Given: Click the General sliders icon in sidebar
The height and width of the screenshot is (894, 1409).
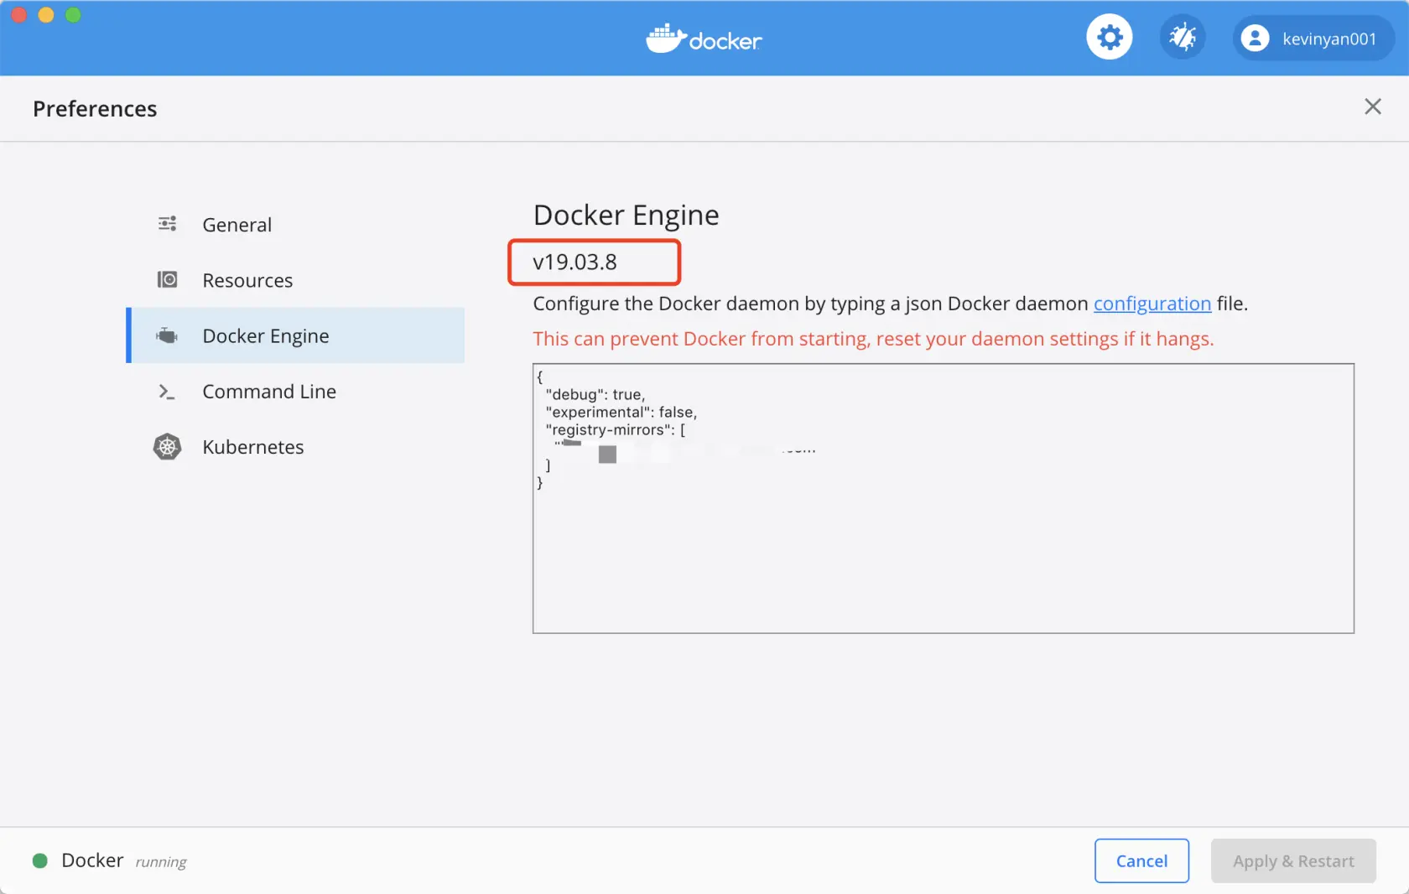Looking at the screenshot, I should tap(168, 224).
